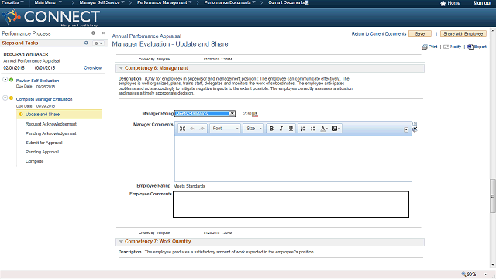
Task: Open Review Self Evaluation link
Action: [x=37, y=81]
